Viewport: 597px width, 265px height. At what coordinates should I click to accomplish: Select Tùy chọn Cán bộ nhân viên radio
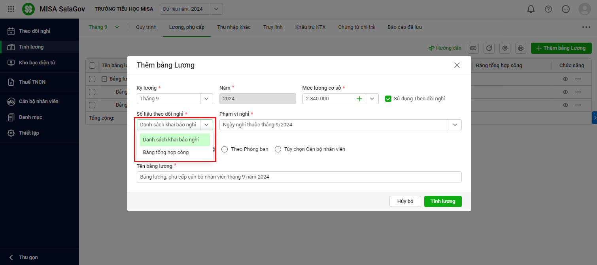coord(278,149)
